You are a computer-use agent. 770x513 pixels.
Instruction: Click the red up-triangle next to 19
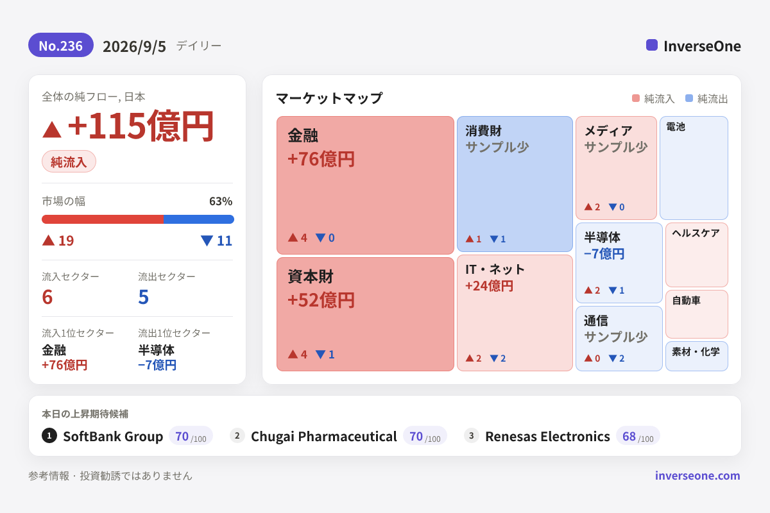point(48,240)
